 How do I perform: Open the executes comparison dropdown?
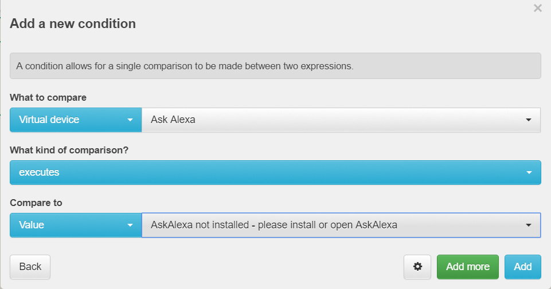pyautogui.click(x=275, y=172)
